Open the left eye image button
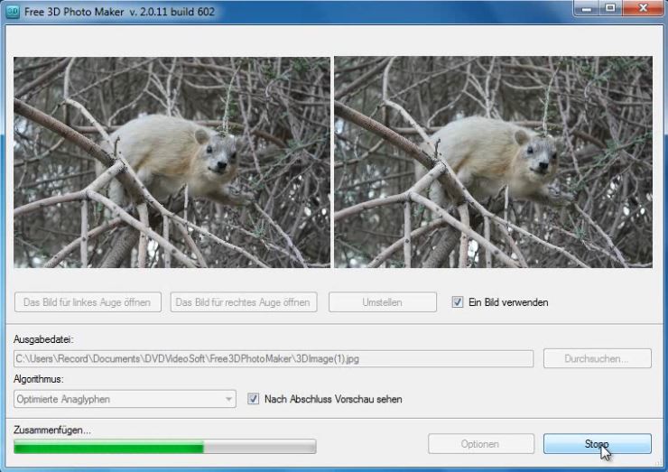Image resolution: width=668 pixels, height=472 pixels. tap(88, 302)
